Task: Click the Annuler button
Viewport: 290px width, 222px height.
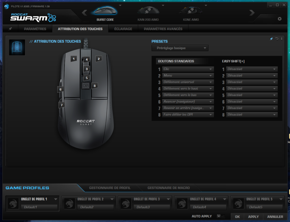Action: [x=275, y=217]
